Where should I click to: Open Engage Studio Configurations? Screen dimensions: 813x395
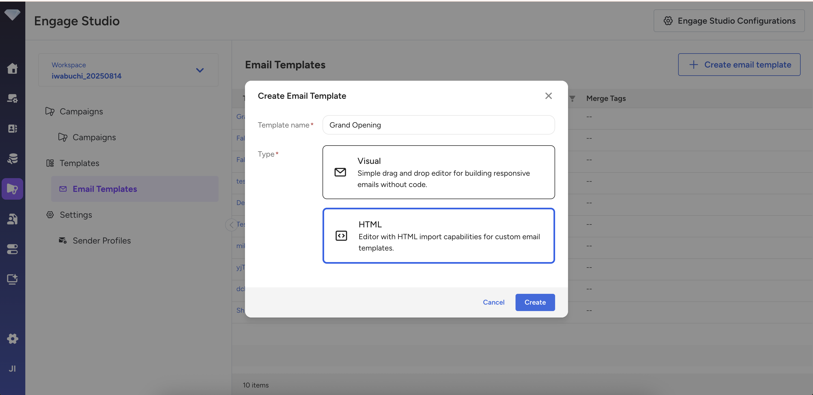tap(729, 21)
